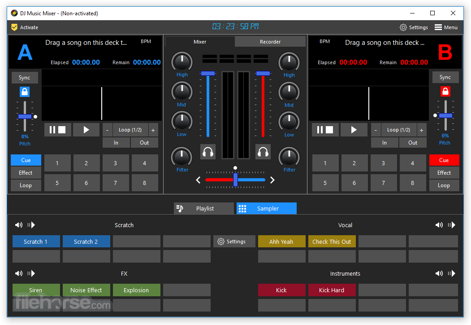
Task: Click the Scratch bank play mode icon
Action: coord(31,225)
